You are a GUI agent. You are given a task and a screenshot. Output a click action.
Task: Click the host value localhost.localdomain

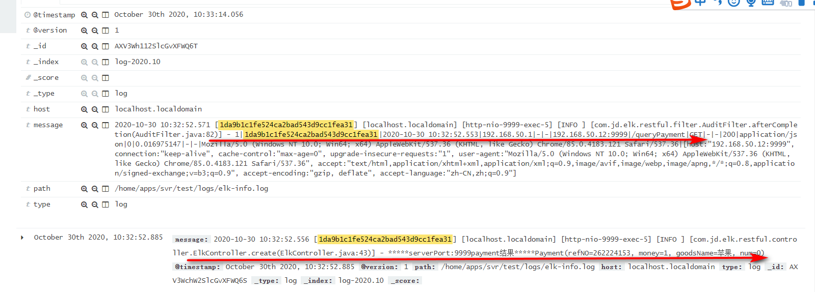[159, 109]
